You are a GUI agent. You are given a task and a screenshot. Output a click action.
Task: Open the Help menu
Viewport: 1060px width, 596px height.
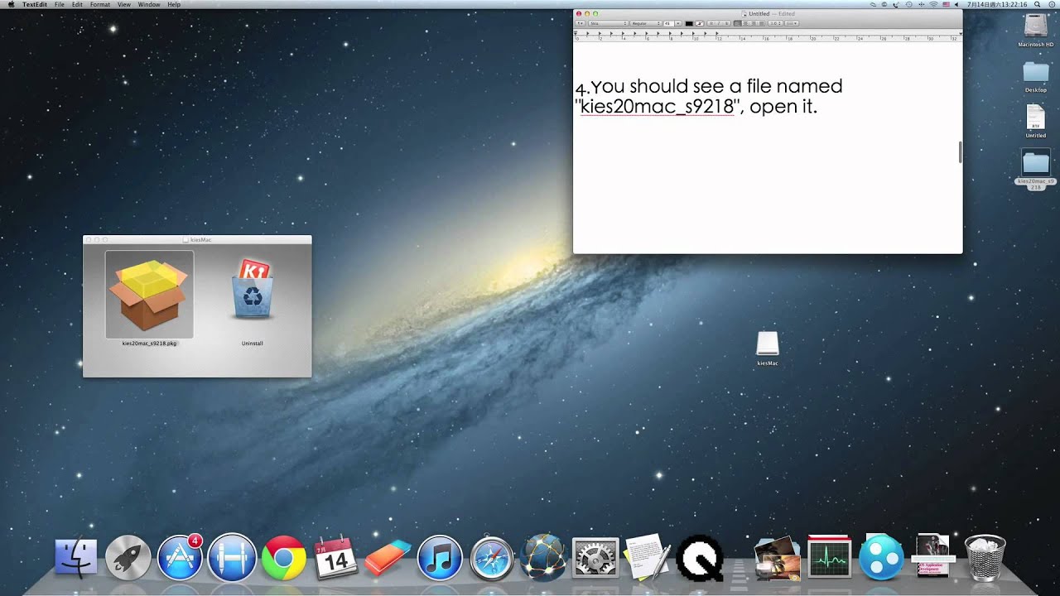click(174, 4)
